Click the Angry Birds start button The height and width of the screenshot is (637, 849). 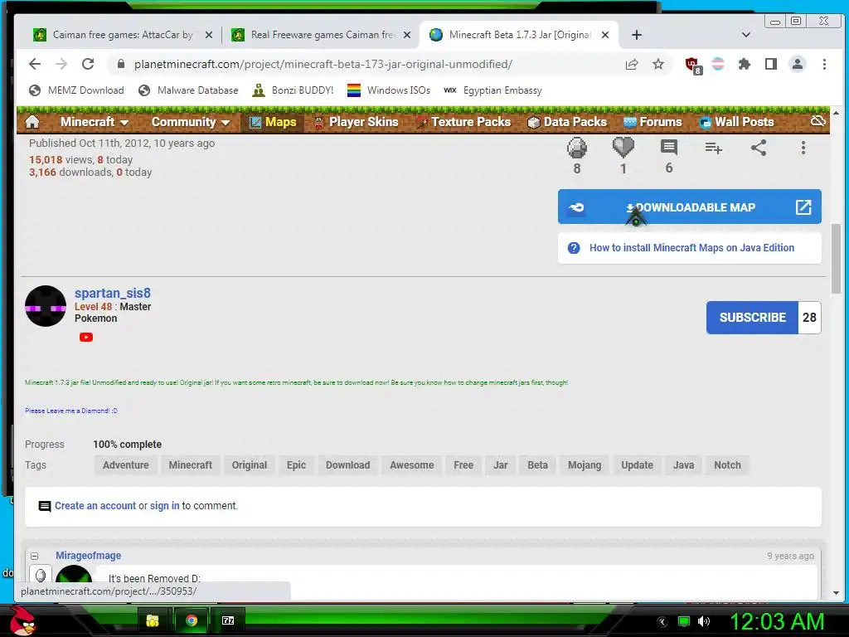pos(22,620)
